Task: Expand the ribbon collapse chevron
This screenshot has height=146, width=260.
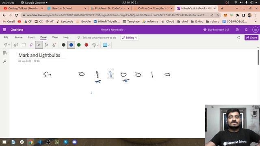Action: pyautogui.click(x=258, y=47)
